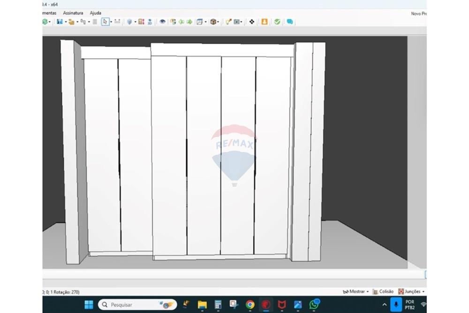Click the 3D box icon
469x313 pixels.
coord(213,22)
